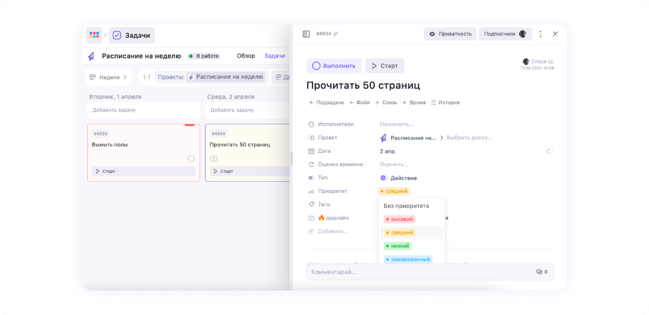Toggle the side panel layout icon
Image resolution: width=649 pixels, height=315 pixels.
306,34
